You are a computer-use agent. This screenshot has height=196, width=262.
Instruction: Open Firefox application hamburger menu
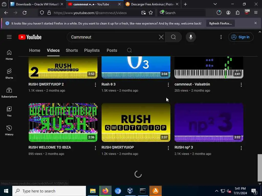pos(256,13)
